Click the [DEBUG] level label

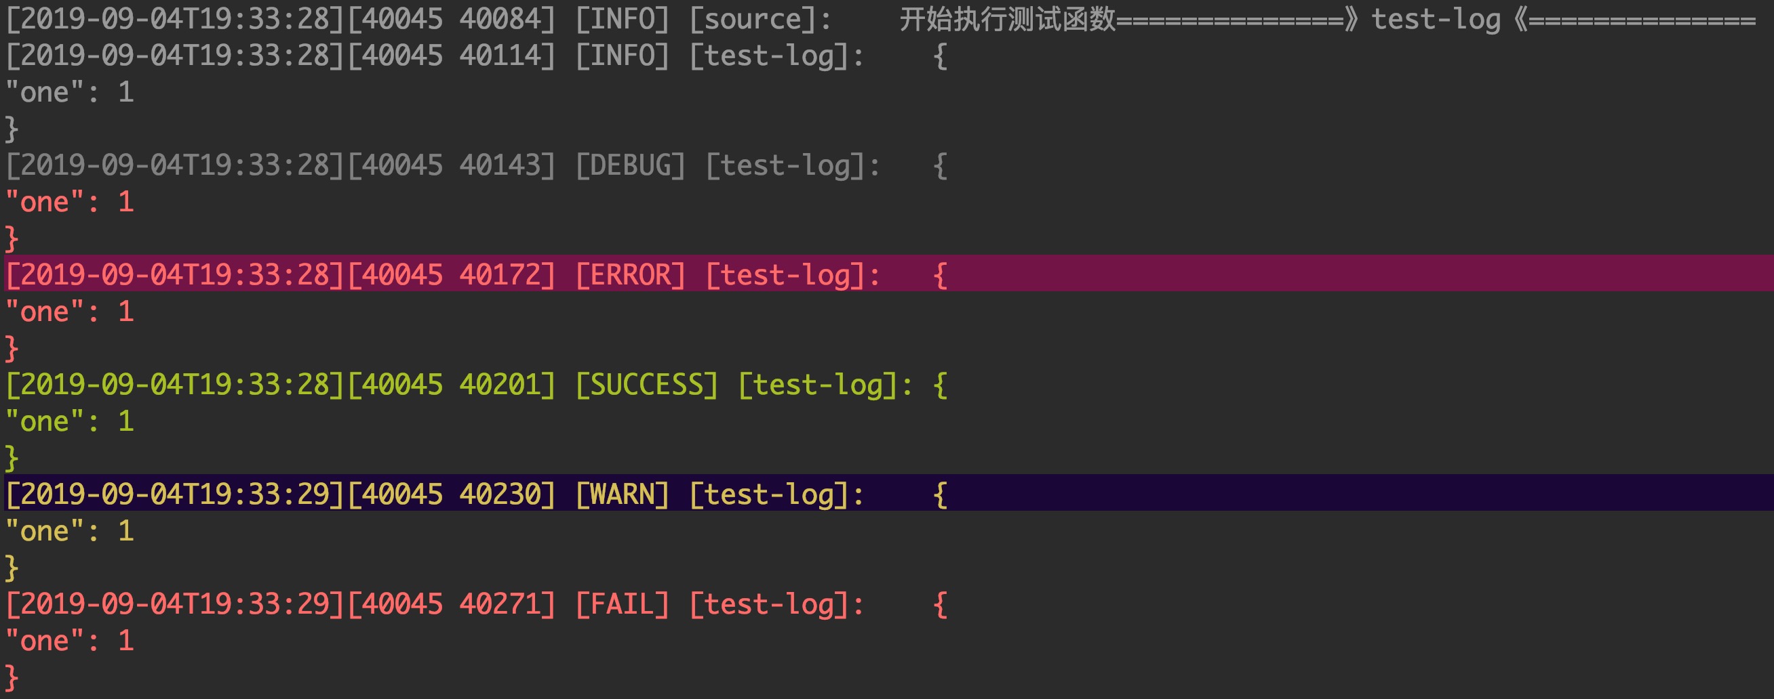[630, 166]
